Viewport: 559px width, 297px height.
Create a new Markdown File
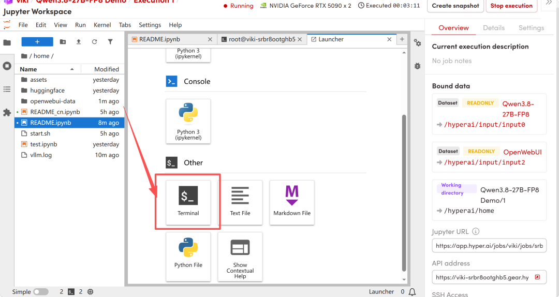292,202
